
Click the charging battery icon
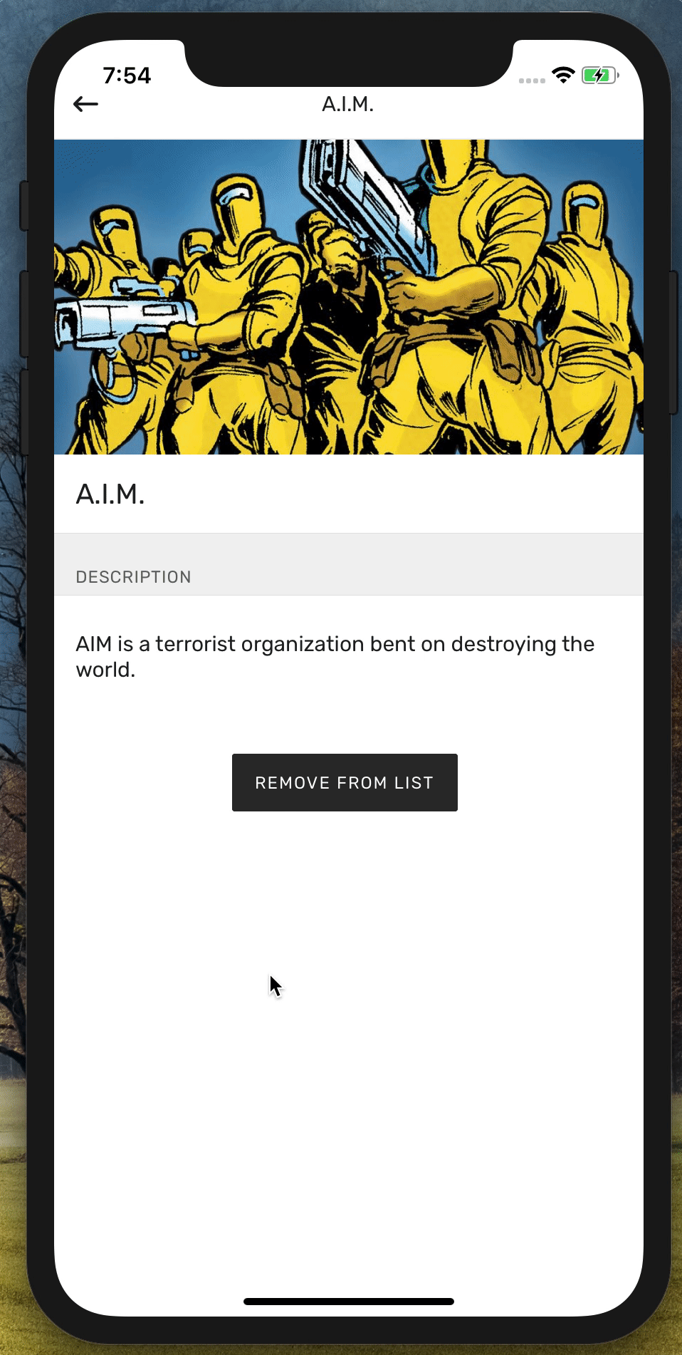[x=600, y=75]
